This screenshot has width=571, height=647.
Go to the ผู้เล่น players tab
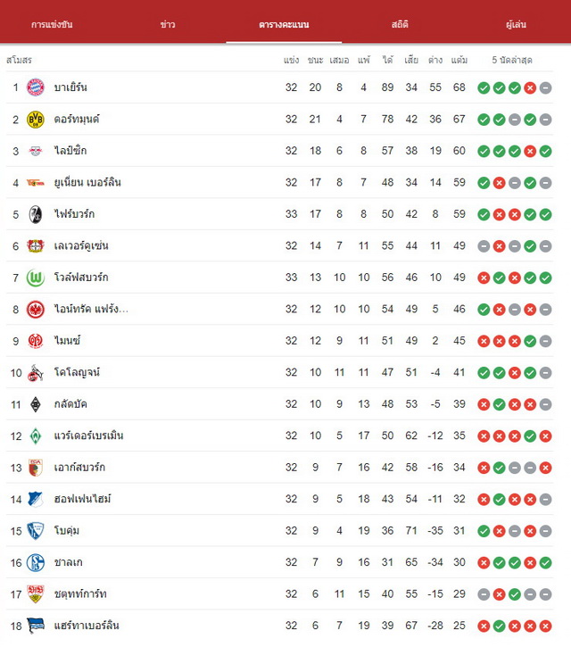pos(516,24)
